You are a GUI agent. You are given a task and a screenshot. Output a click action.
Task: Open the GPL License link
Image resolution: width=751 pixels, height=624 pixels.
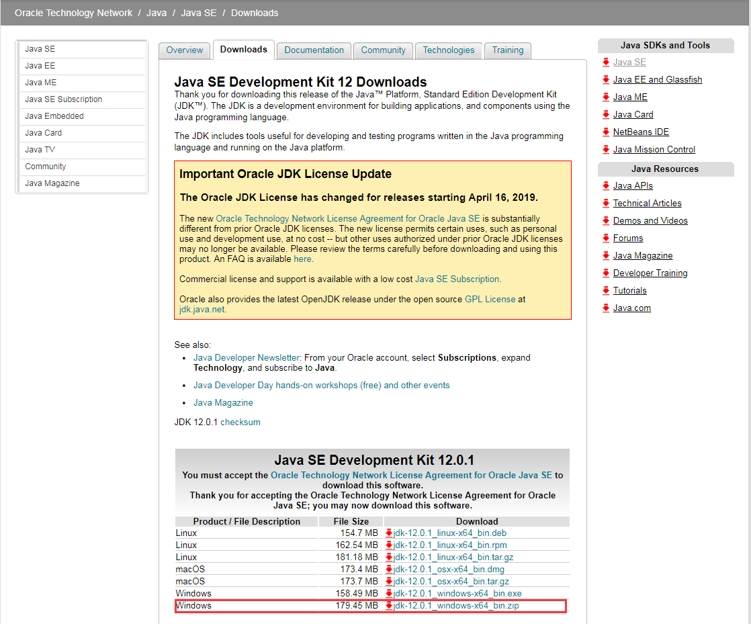point(490,299)
